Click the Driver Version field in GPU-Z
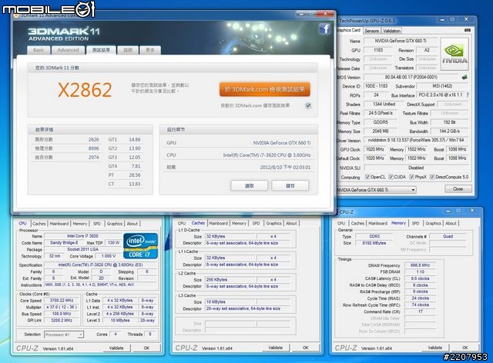Image resolution: width=493 pixels, height=363 pixels. pyautogui.click(x=416, y=141)
